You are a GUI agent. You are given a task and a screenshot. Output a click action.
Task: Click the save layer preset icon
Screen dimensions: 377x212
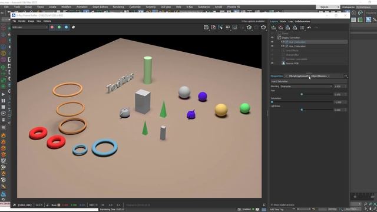point(287,28)
